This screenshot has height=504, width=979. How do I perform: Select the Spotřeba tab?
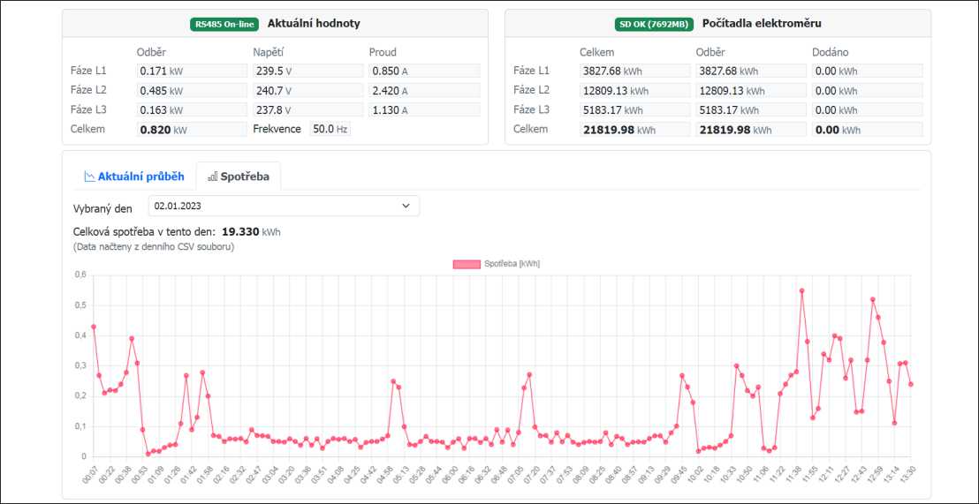point(239,177)
